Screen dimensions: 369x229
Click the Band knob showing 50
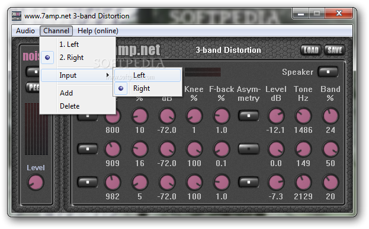[331, 149]
